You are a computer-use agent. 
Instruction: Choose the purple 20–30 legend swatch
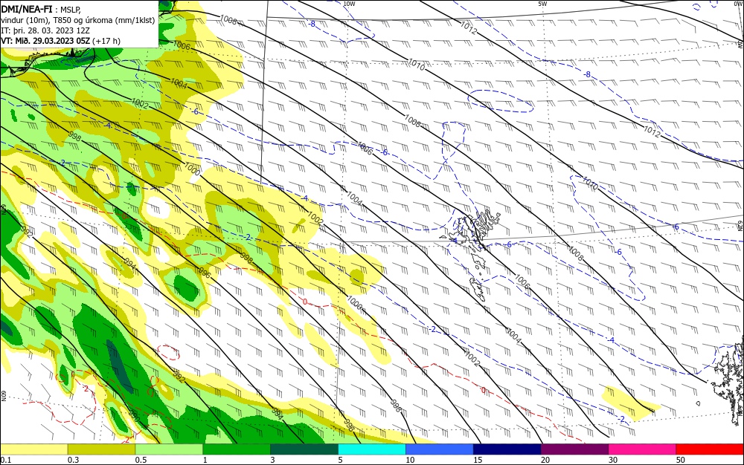pyautogui.click(x=574, y=449)
